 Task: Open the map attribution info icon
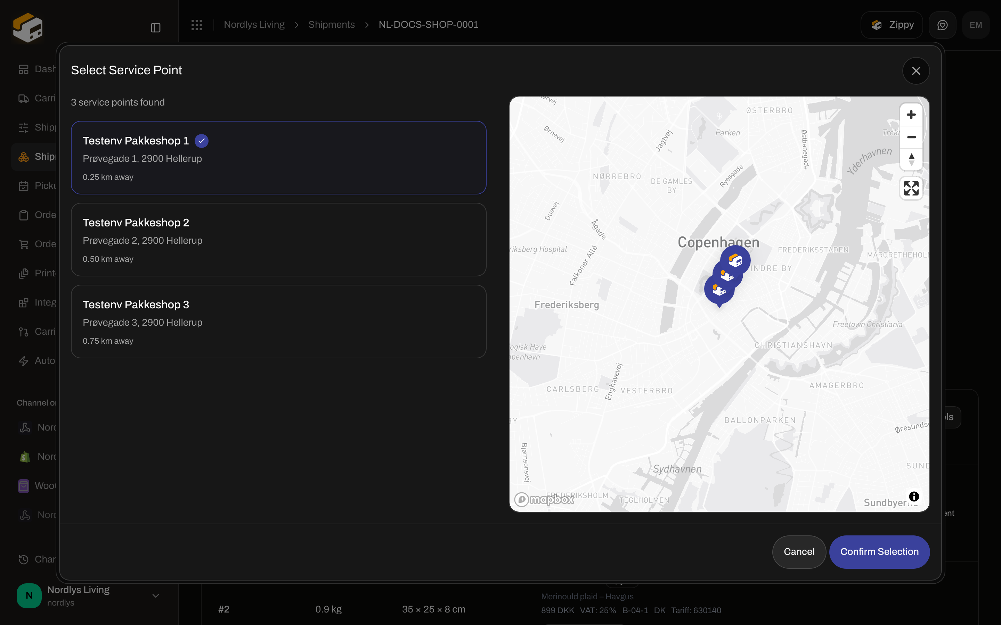[914, 496]
